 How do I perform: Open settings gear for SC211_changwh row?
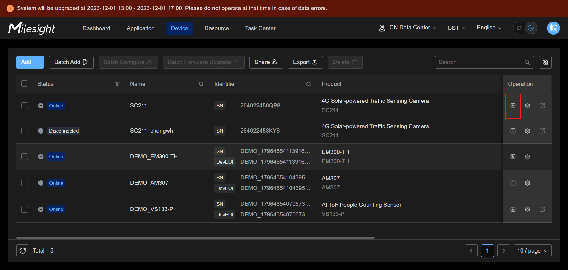point(527,131)
